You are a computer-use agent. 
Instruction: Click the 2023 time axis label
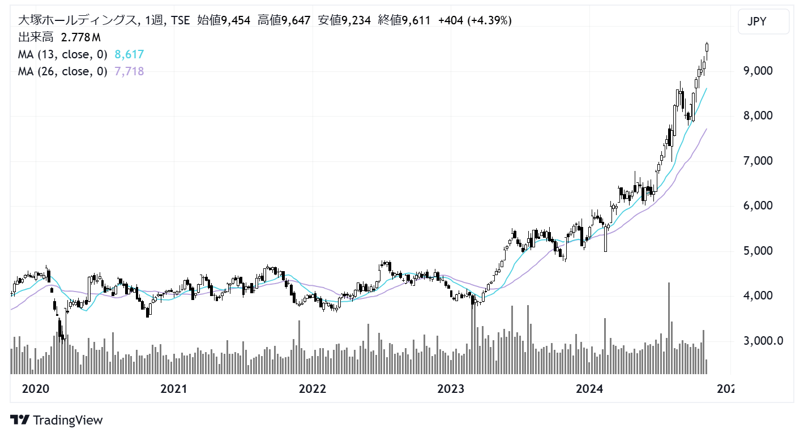pos(451,389)
